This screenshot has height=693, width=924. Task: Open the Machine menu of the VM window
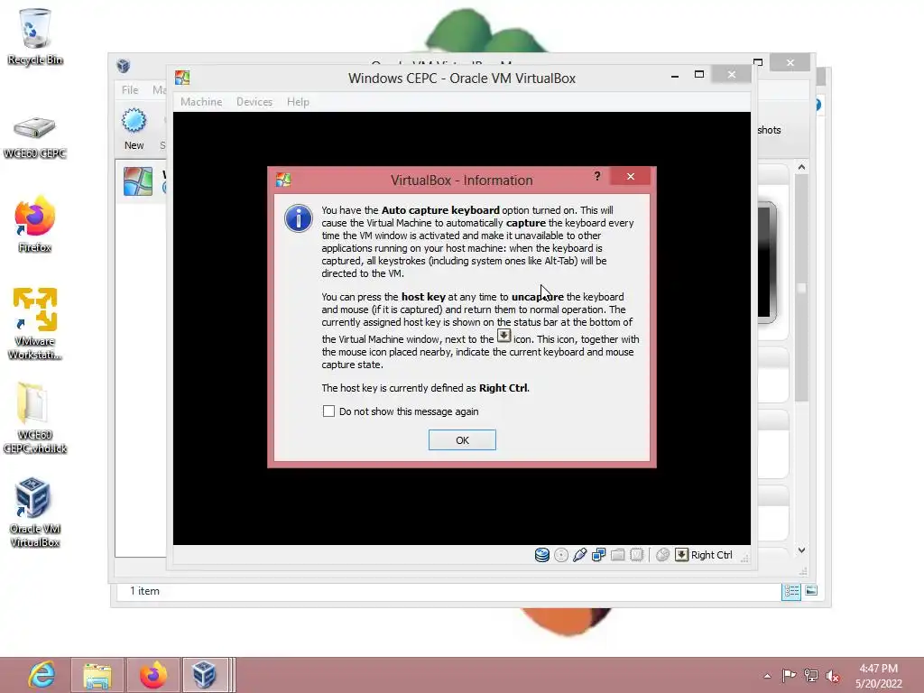(x=201, y=102)
